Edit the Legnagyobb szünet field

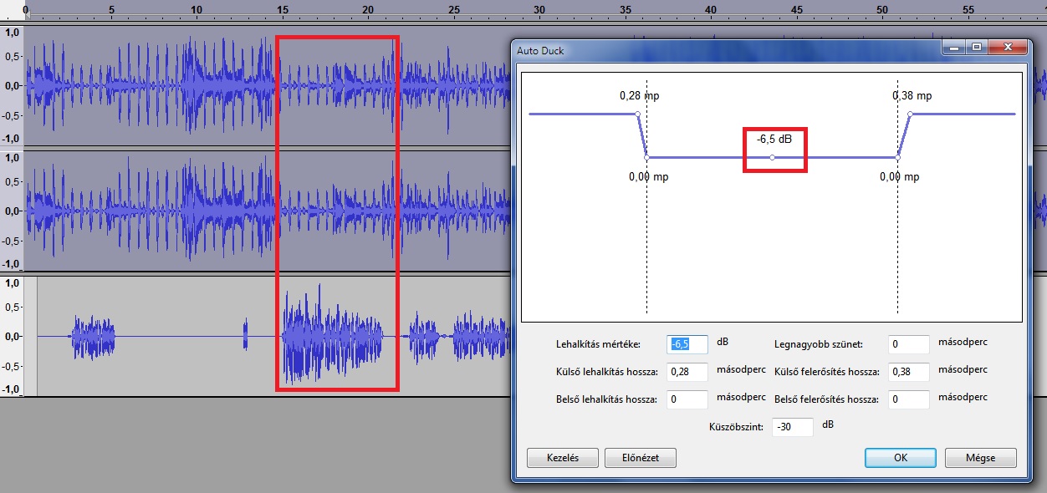pyautogui.click(x=909, y=344)
